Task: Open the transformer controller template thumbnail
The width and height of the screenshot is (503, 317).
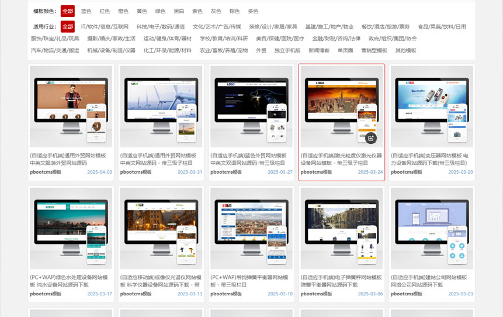Action: pyautogui.click(x=432, y=106)
